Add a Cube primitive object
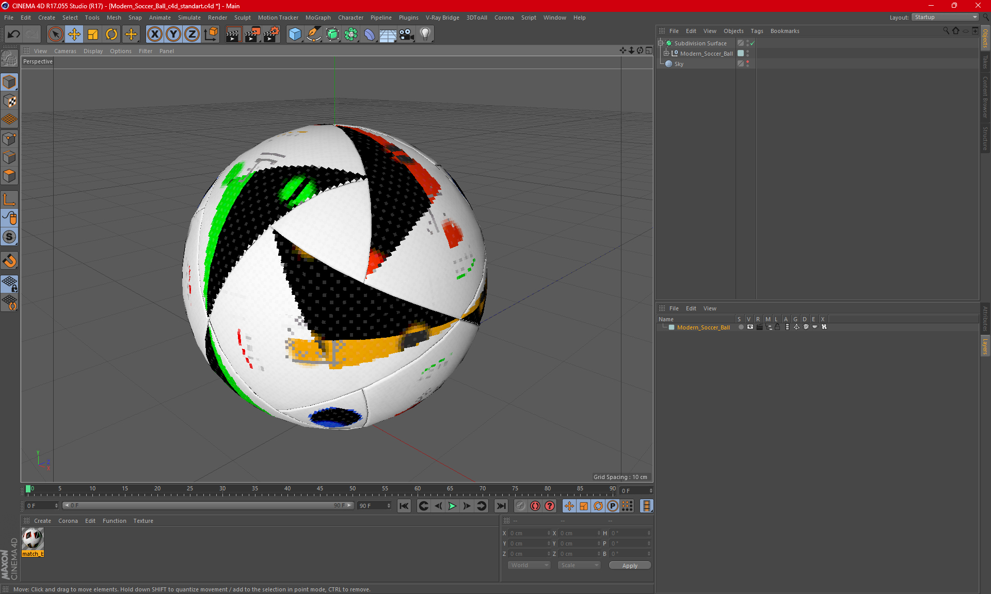The width and height of the screenshot is (991, 594). tap(295, 35)
